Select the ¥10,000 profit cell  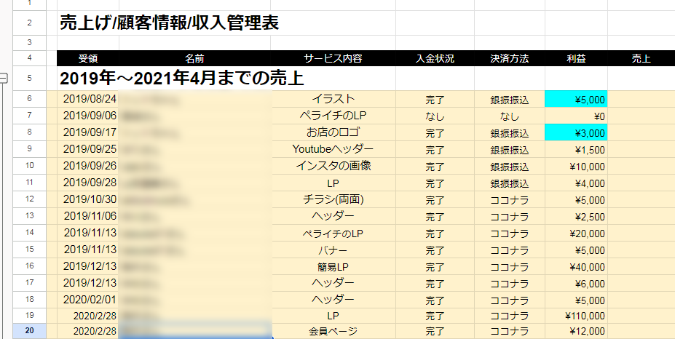576,166
